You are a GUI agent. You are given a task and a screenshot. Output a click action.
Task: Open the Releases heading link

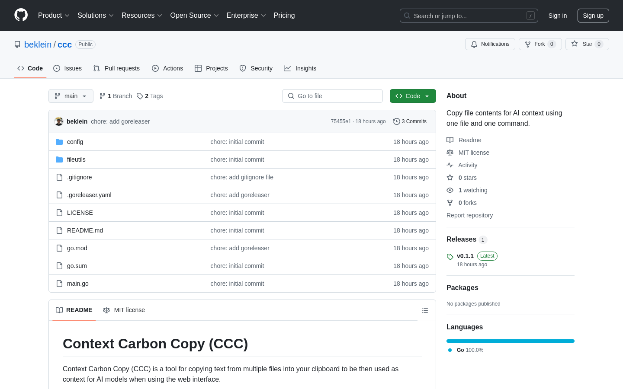click(461, 239)
